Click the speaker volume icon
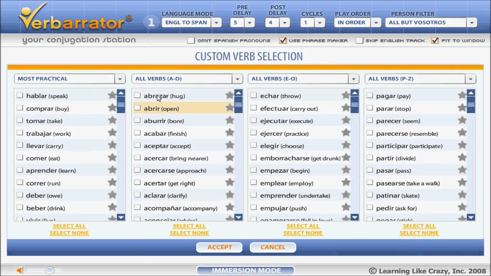491x276 pixels. pos(20,271)
